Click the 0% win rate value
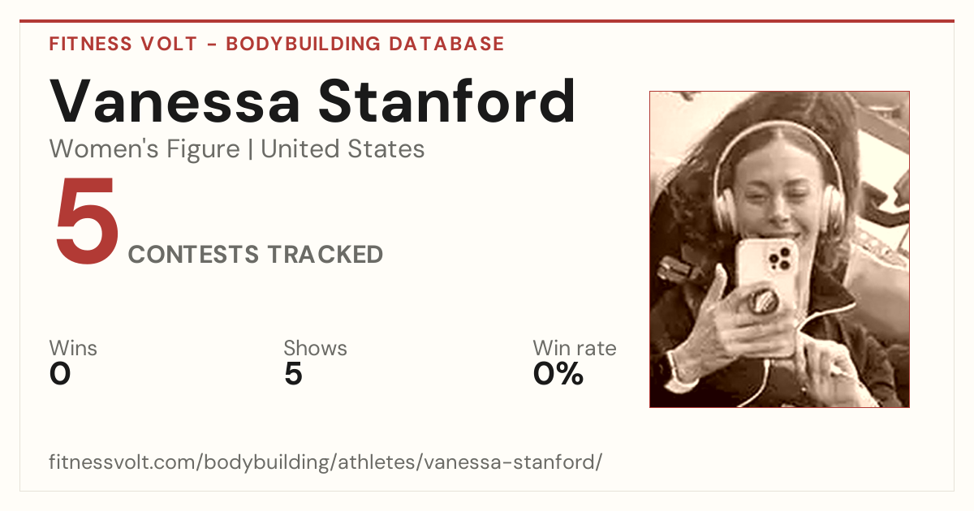Viewport: 974px width, 511px height. tap(558, 374)
